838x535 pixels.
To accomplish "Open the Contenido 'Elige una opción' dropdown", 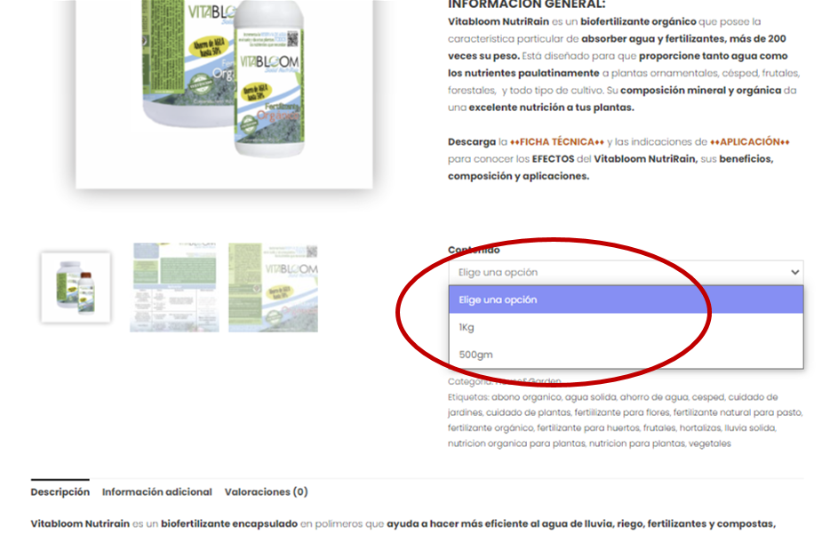I will 626,272.
